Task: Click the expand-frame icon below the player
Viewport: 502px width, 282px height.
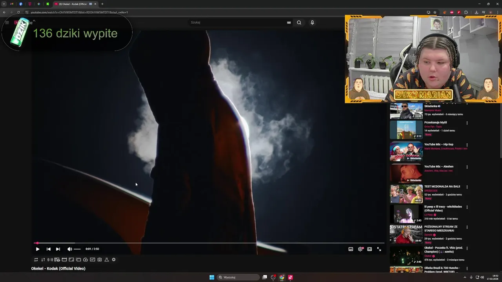Action: pos(71,260)
